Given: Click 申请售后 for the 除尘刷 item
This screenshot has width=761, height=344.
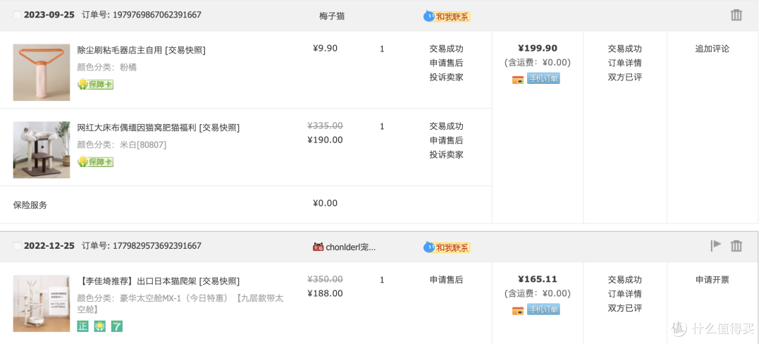Looking at the screenshot, I should [446, 63].
